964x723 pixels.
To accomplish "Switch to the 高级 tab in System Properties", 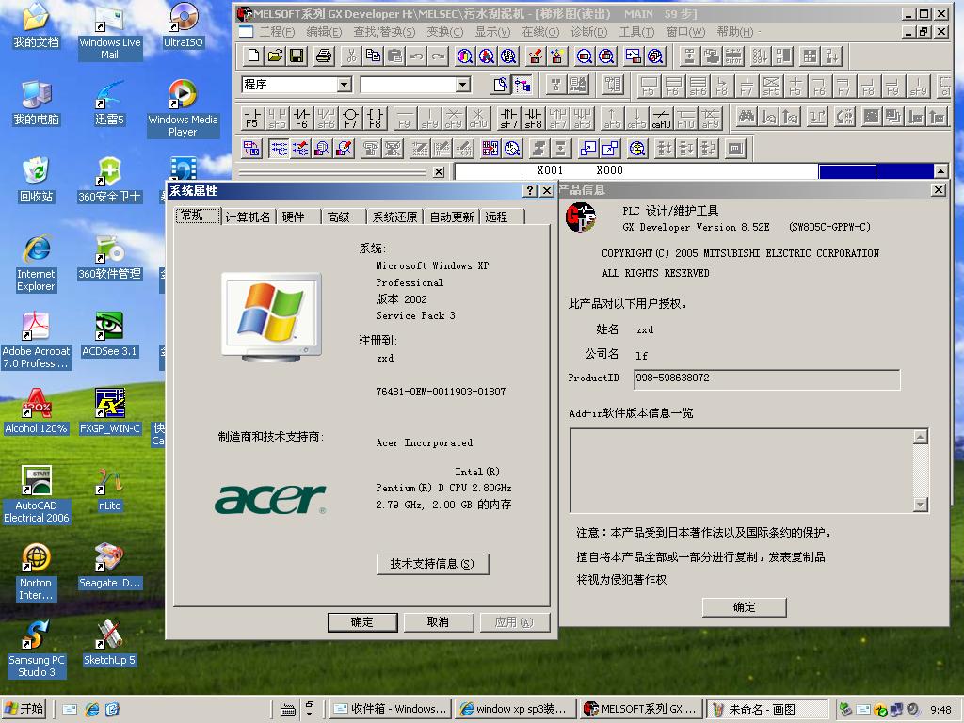I will (339, 217).
